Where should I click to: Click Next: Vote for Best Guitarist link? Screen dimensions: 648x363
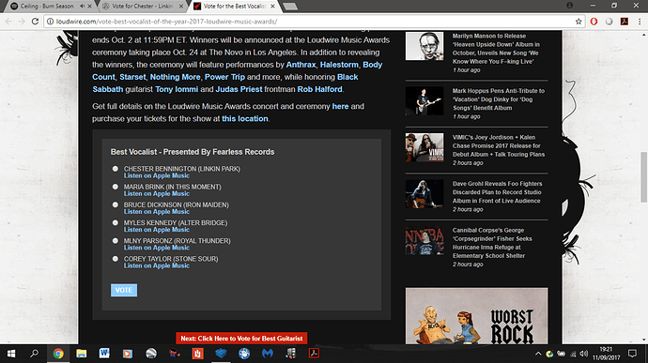pyautogui.click(x=241, y=339)
